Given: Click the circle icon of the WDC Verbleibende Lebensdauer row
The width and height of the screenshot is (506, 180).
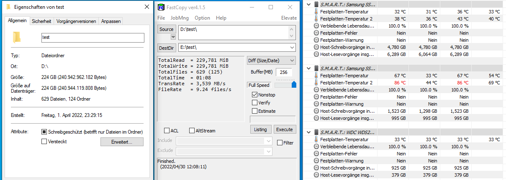Looking at the screenshot, I should pyautogui.click(x=316, y=147).
